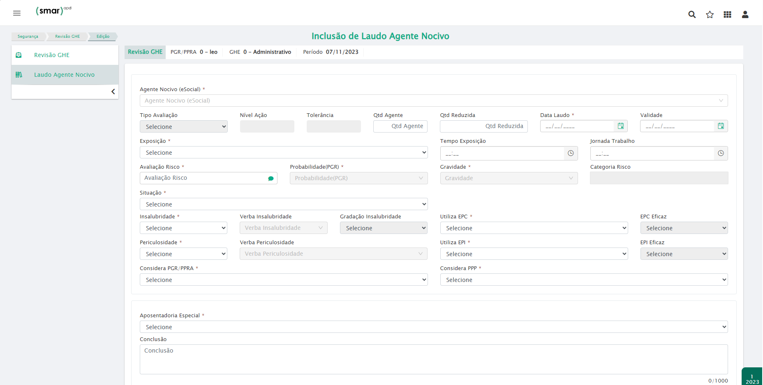Open the Situação select dropdown

click(x=283, y=204)
